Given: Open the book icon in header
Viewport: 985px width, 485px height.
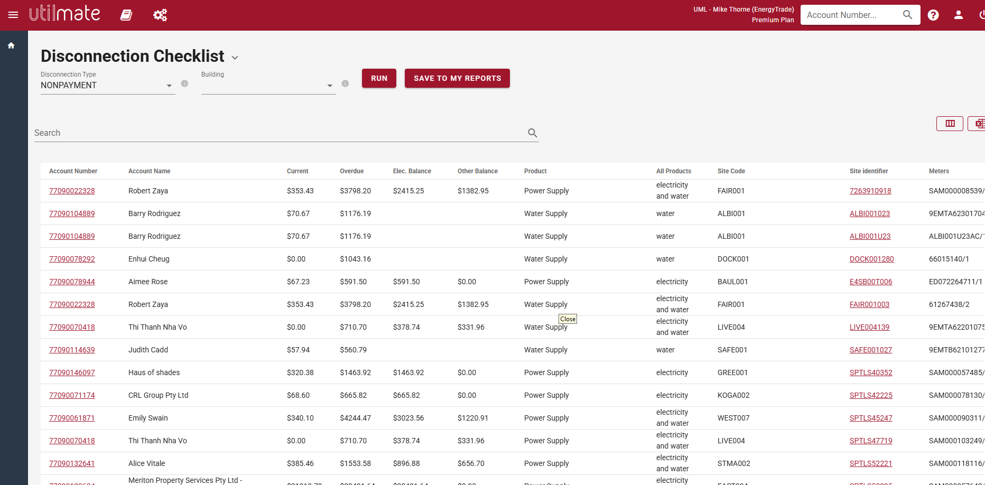Looking at the screenshot, I should pos(126,15).
